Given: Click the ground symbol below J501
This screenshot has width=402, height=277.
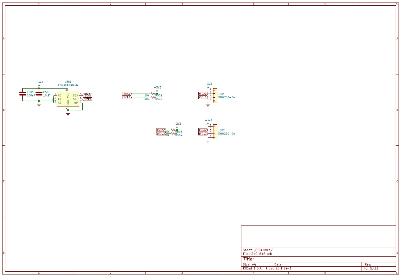Looking at the screenshot, I should tap(208, 105).
